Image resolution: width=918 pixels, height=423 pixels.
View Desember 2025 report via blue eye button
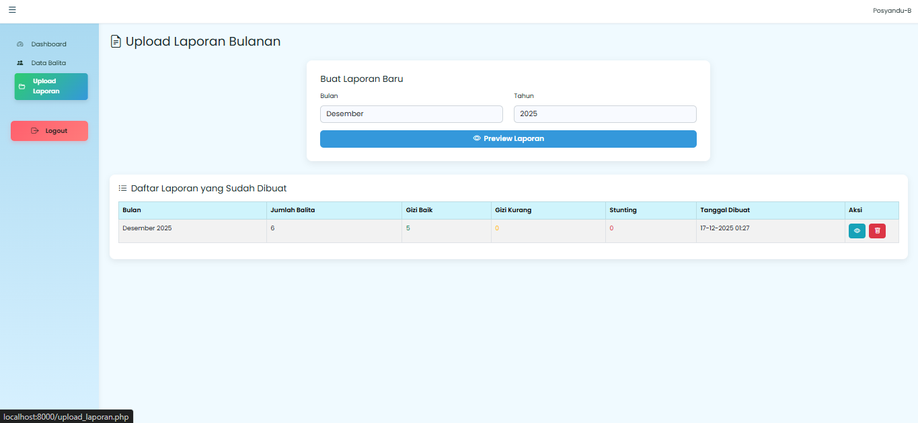856,230
